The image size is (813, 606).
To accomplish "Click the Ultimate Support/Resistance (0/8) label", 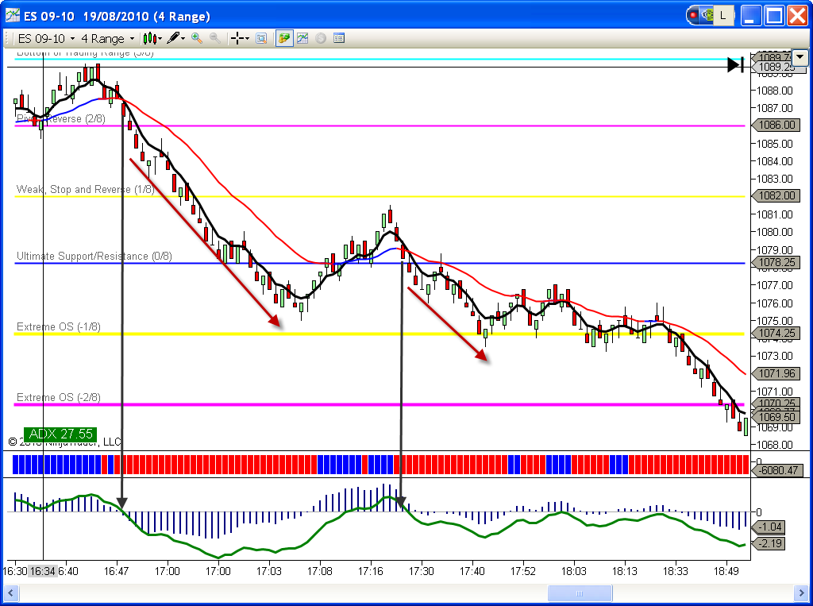I will click(94, 257).
